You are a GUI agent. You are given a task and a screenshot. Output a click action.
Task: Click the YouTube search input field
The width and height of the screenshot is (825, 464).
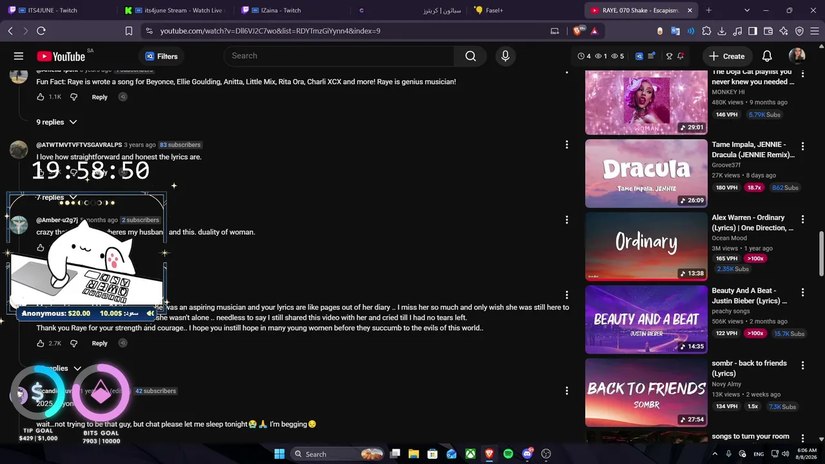(339, 56)
